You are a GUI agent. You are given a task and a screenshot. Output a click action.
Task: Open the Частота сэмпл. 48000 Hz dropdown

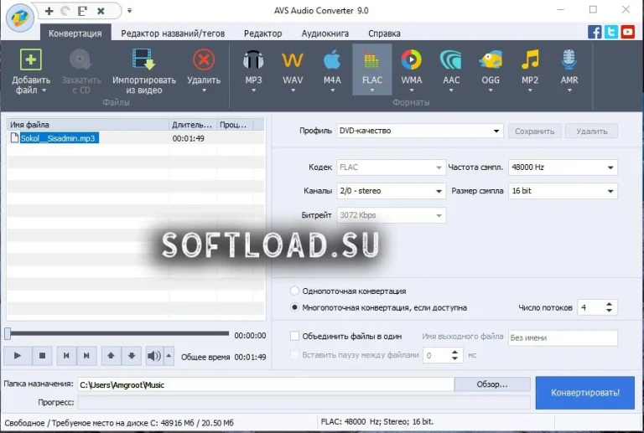563,168
